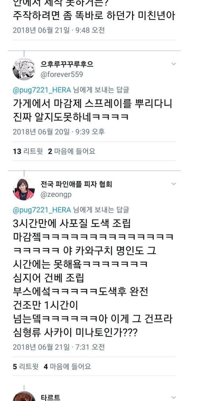
Task: View the 5 리트윗 list
Action: pos(25,366)
